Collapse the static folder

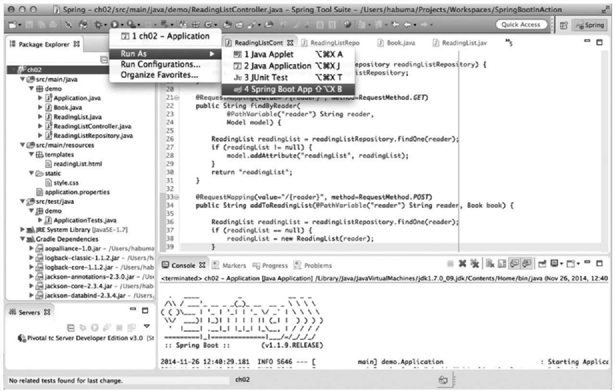32,173
